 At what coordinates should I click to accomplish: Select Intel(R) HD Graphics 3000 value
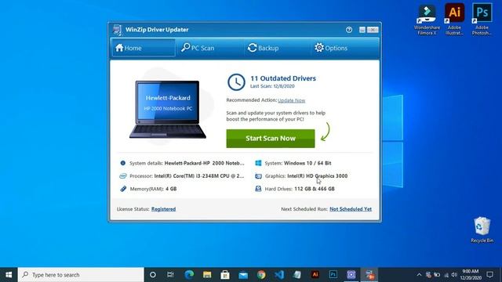click(317, 175)
